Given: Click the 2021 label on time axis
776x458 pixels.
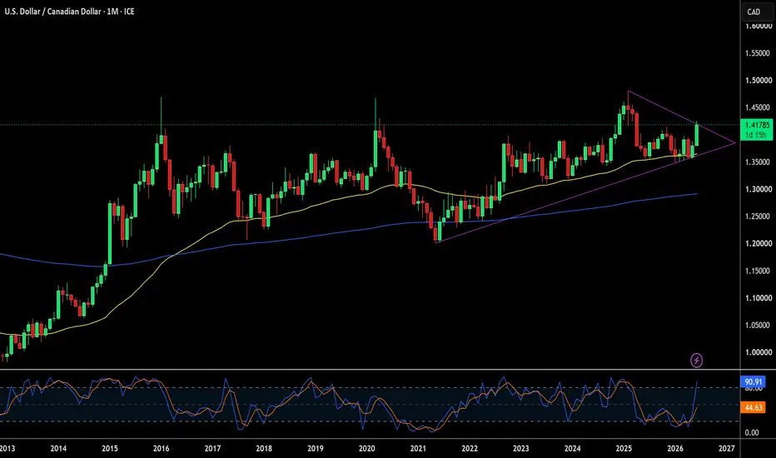Looking at the screenshot, I should tap(418, 449).
